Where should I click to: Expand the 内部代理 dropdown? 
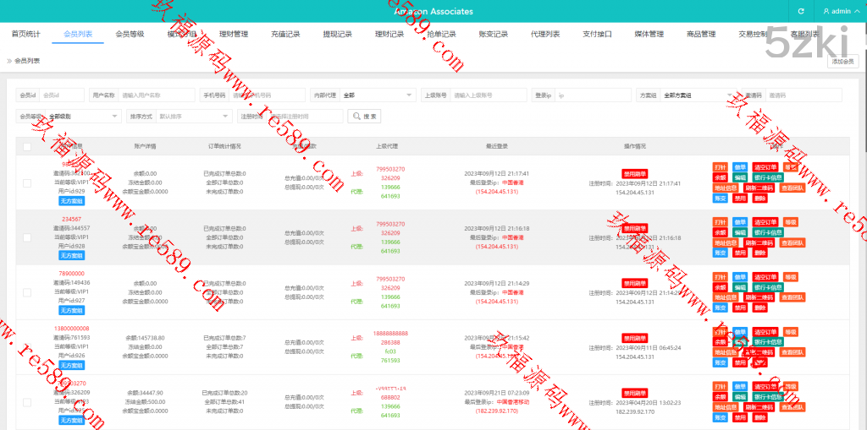tap(378, 95)
